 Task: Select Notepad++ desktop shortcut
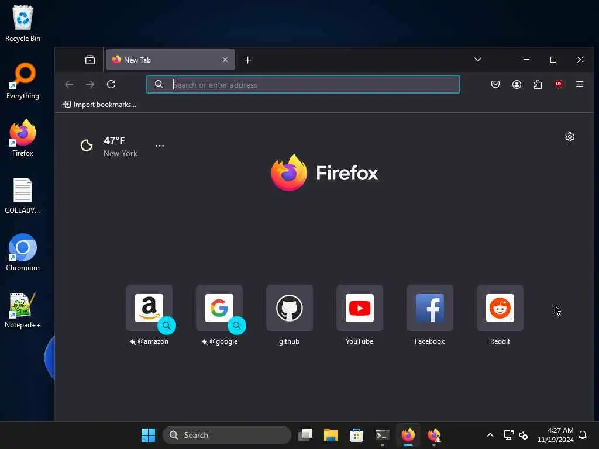tap(23, 310)
